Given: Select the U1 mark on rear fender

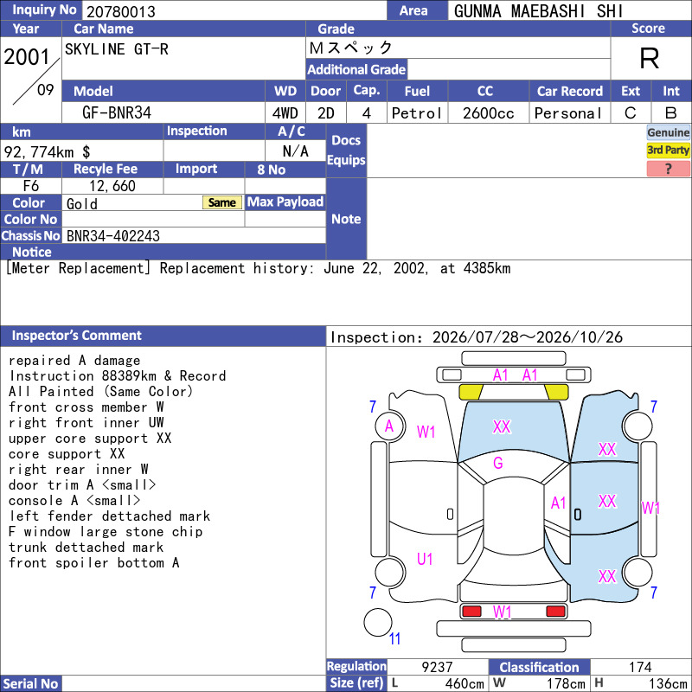Looking at the screenshot, I should [x=425, y=559].
